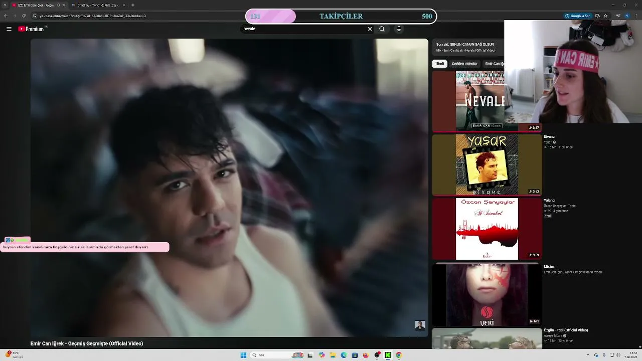642x361 pixels.
Task: Click the video title 'Geçmiş Geçmişte (Official Video)'
Action: click(87, 343)
